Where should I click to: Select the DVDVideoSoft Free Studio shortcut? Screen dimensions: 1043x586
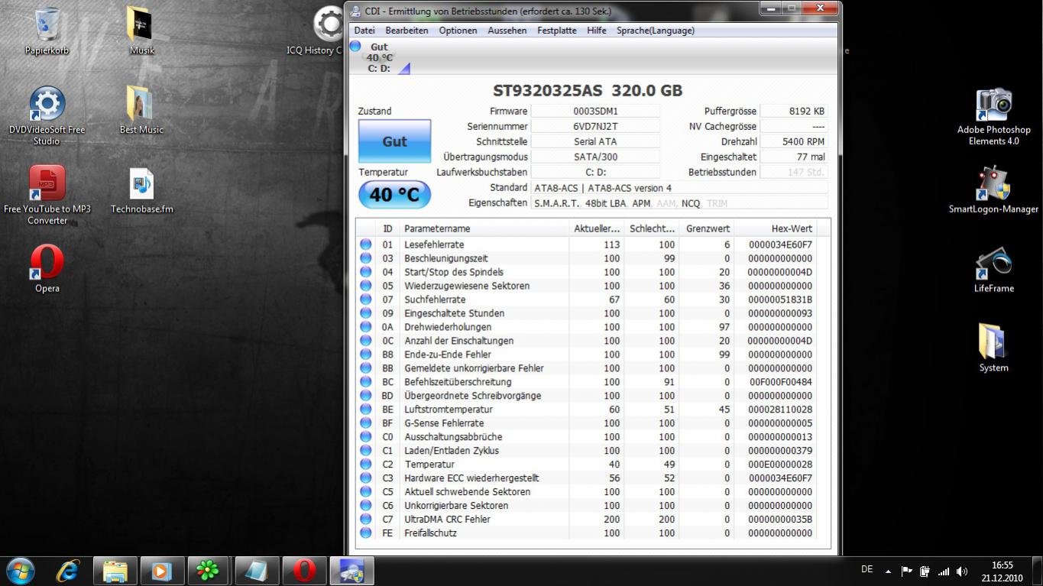(x=47, y=115)
